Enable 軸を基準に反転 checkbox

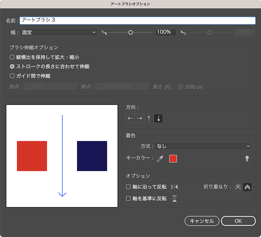(129, 199)
